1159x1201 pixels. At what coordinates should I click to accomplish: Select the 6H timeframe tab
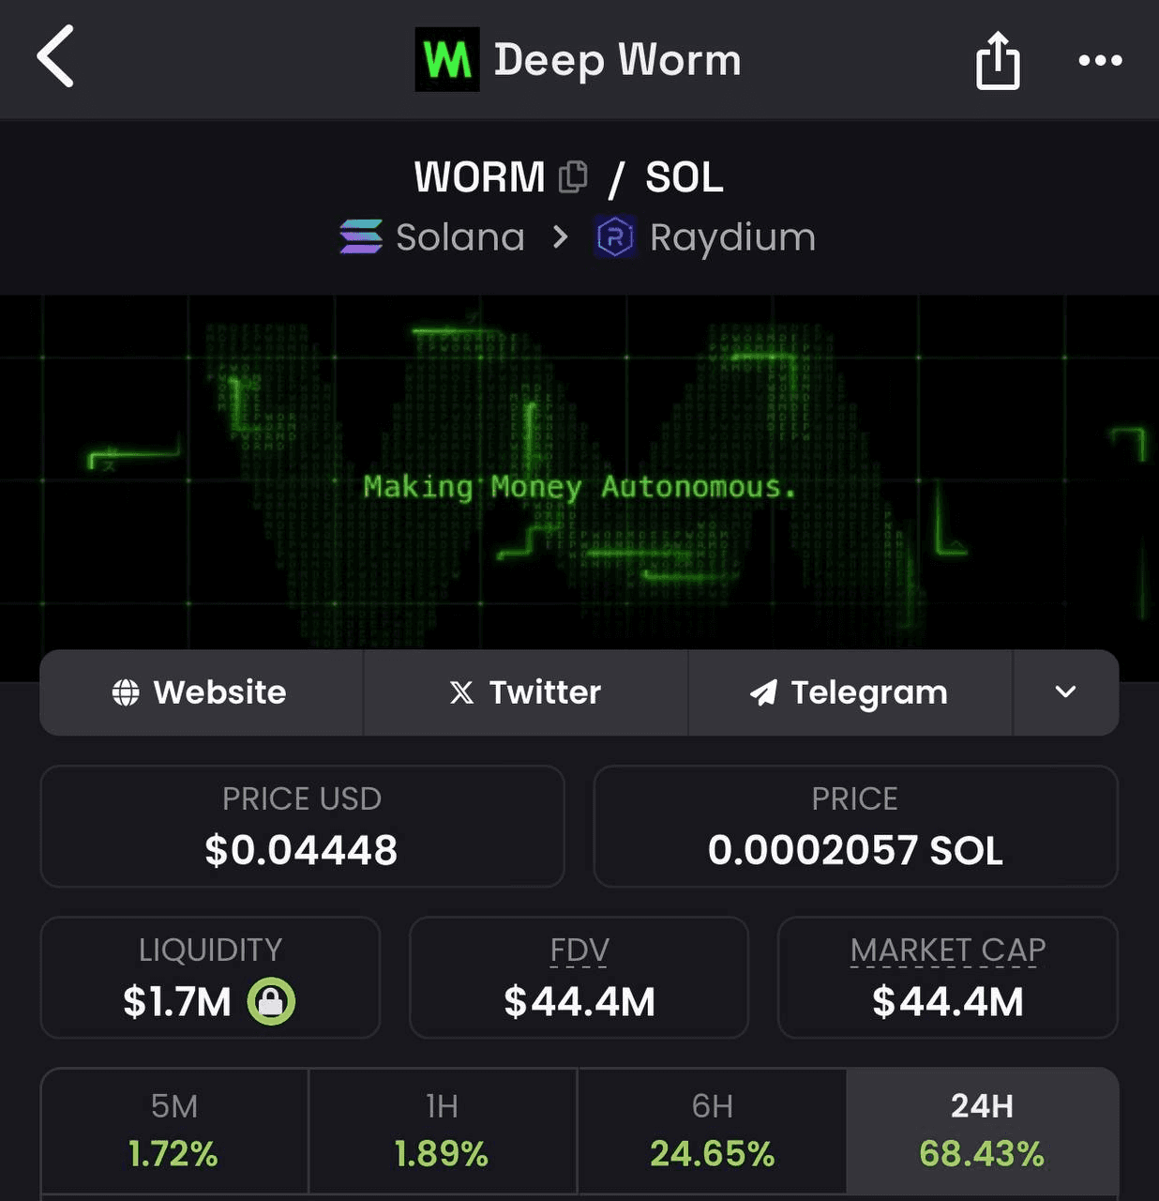(713, 1131)
